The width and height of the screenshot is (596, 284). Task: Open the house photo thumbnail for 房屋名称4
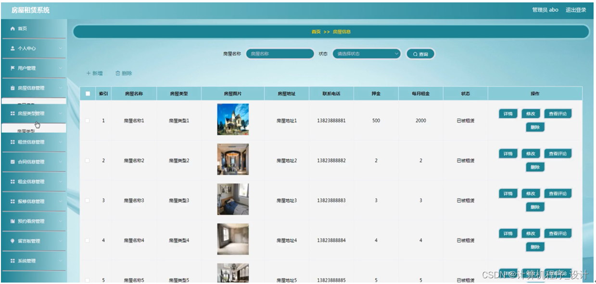tap(233, 239)
